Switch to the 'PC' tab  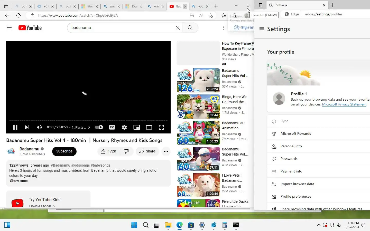click(x=45, y=6)
